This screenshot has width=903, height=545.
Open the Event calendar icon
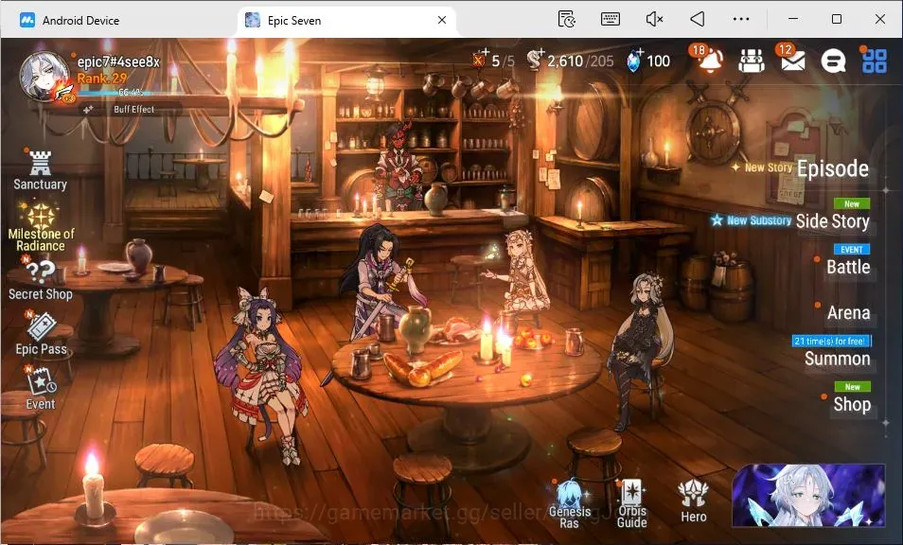[x=41, y=389]
